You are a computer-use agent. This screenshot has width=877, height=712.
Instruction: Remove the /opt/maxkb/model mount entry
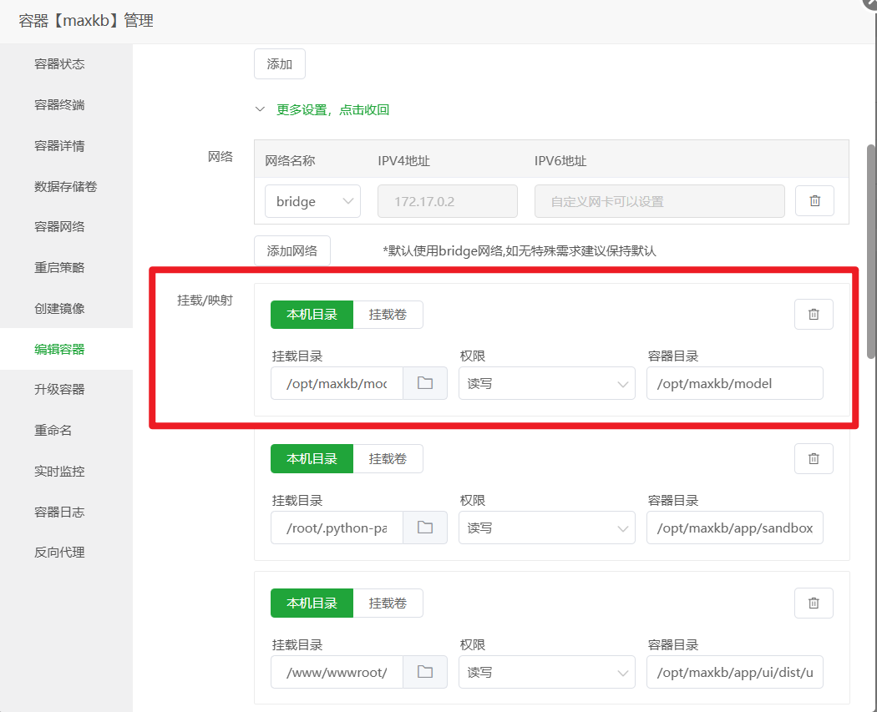point(814,314)
